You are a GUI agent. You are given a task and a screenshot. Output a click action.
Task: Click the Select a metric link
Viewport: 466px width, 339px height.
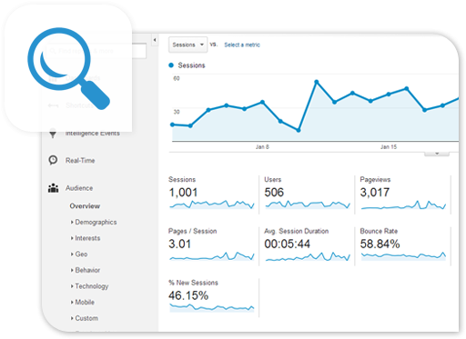point(242,45)
